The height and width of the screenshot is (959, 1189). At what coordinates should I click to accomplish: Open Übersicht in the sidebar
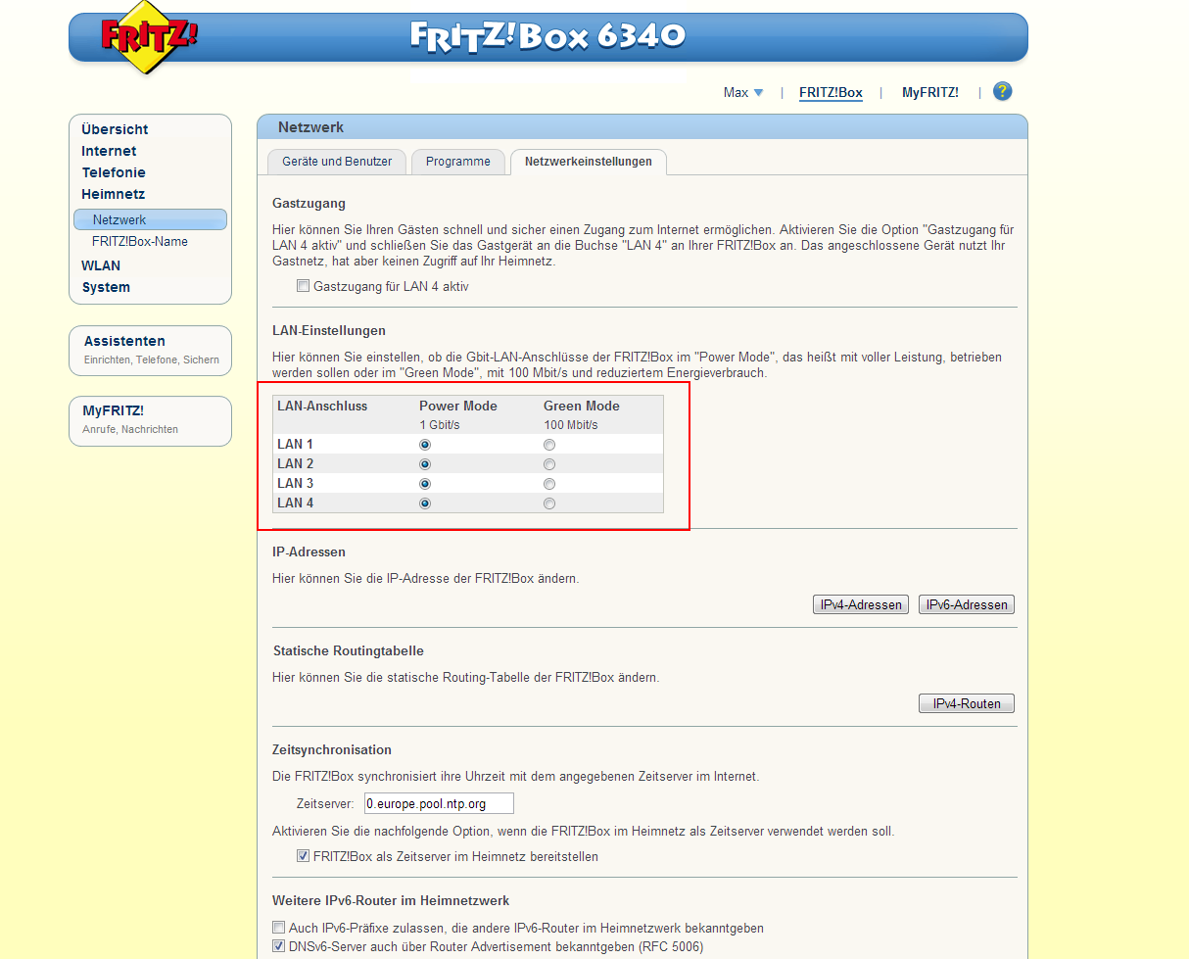point(115,129)
